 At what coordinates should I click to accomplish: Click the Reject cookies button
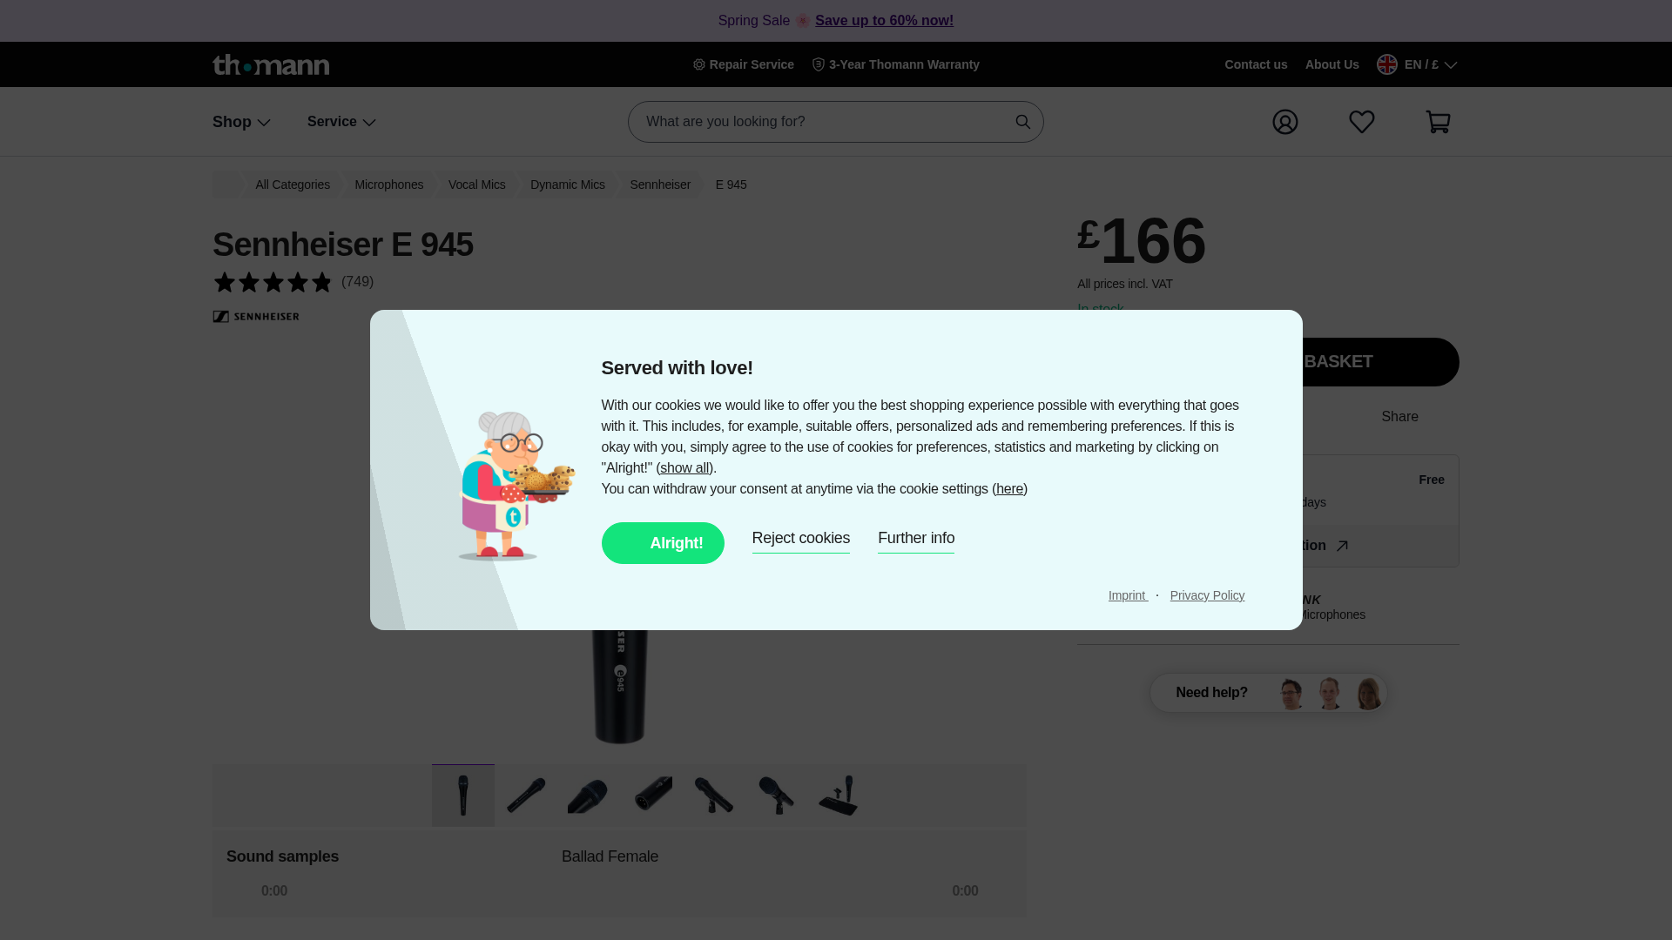coord(800,538)
